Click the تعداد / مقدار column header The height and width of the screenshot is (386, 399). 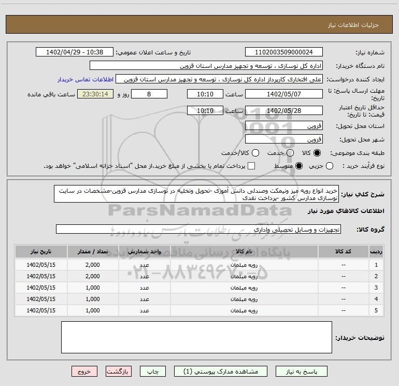tap(93, 251)
